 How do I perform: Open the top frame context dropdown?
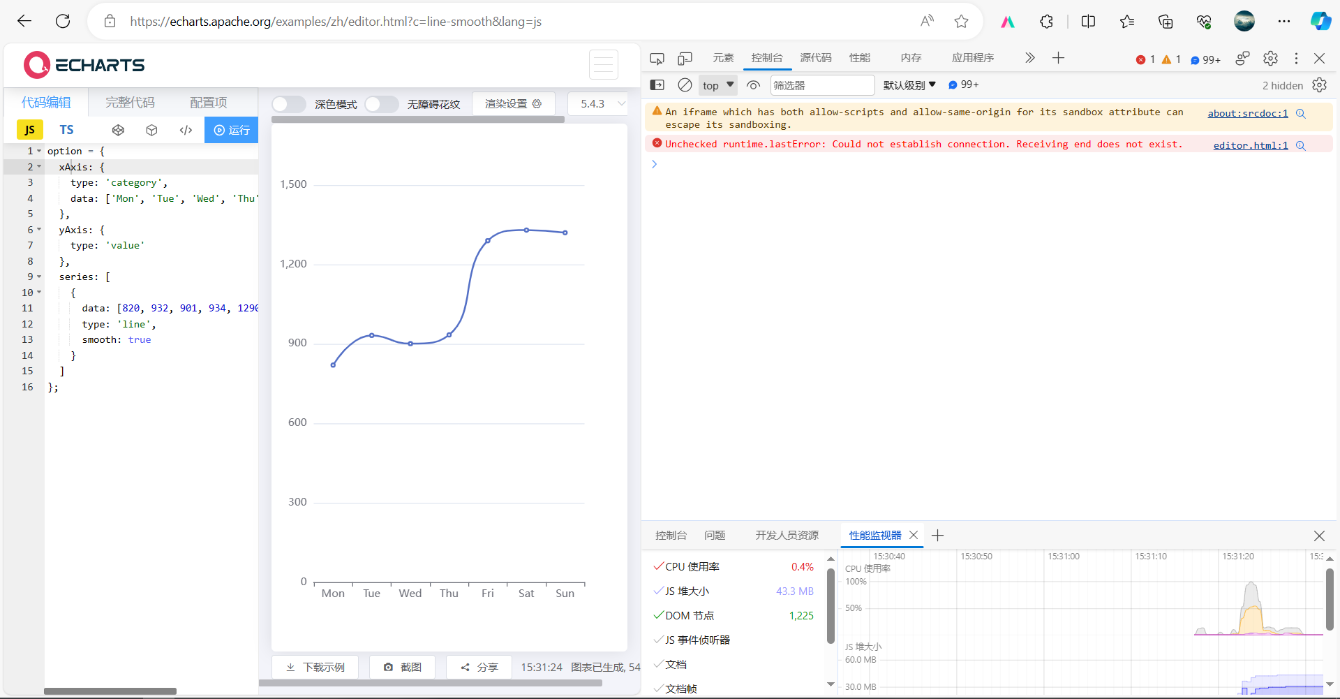click(x=717, y=84)
